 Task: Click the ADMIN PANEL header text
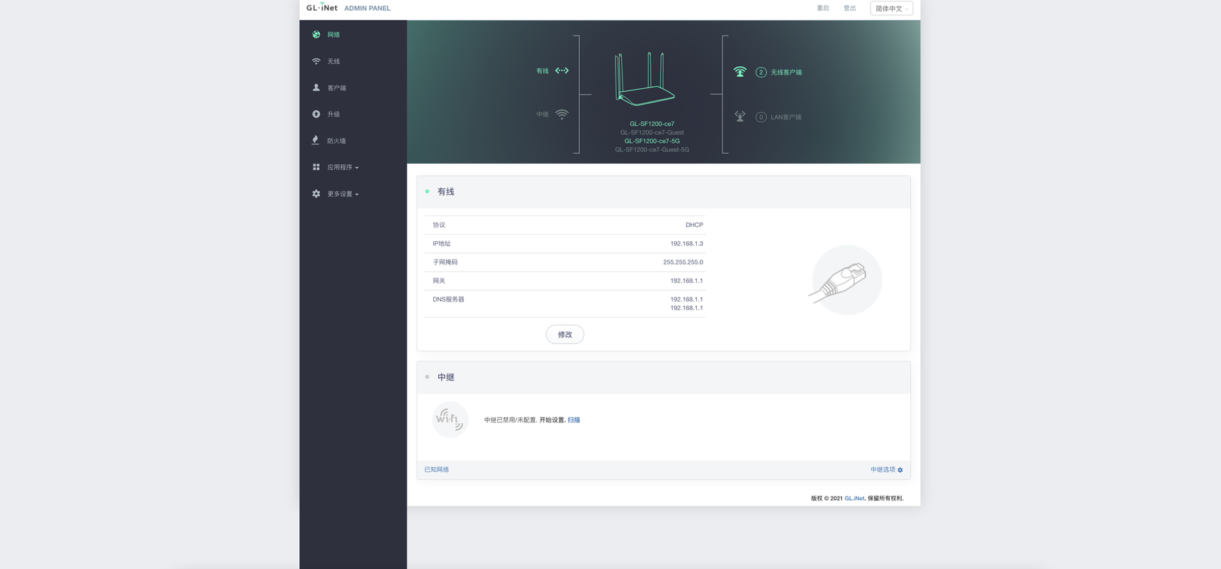click(x=368, y=9)
